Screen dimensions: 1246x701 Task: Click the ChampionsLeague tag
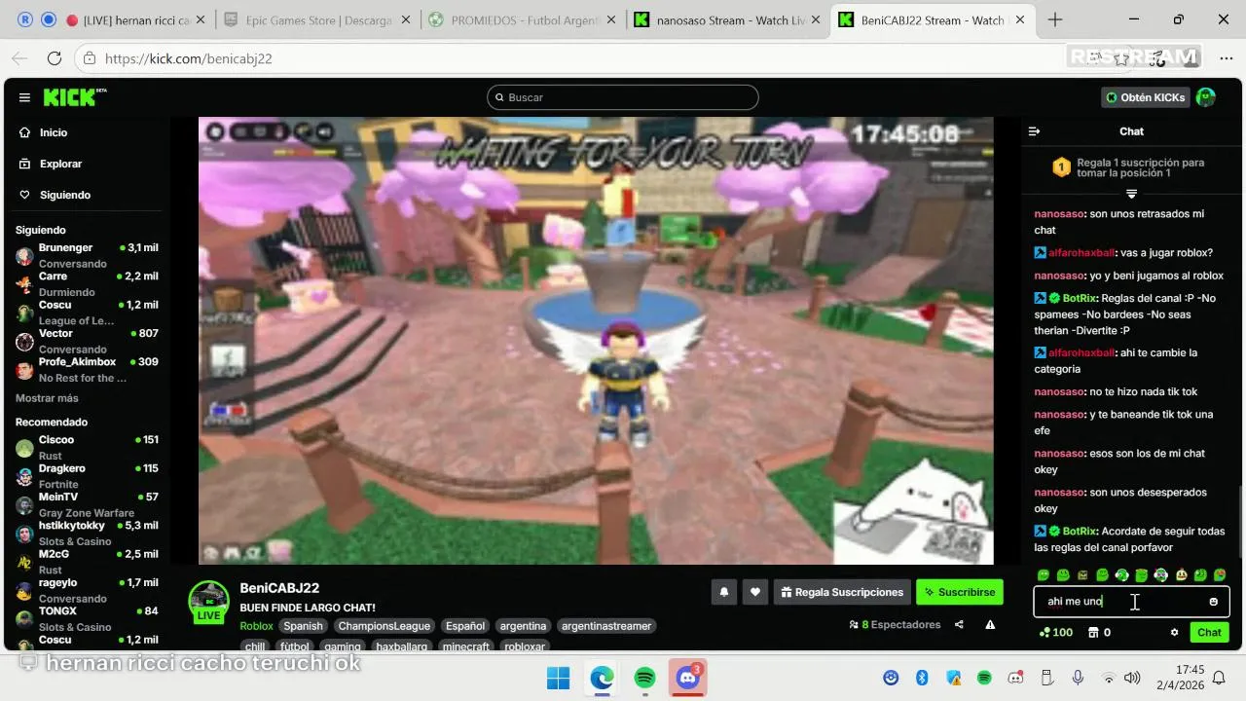click(384, 626)
